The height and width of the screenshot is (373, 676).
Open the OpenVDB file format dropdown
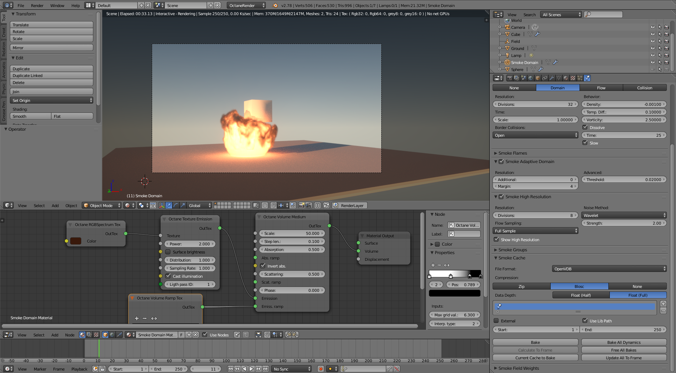click(609, 269)
